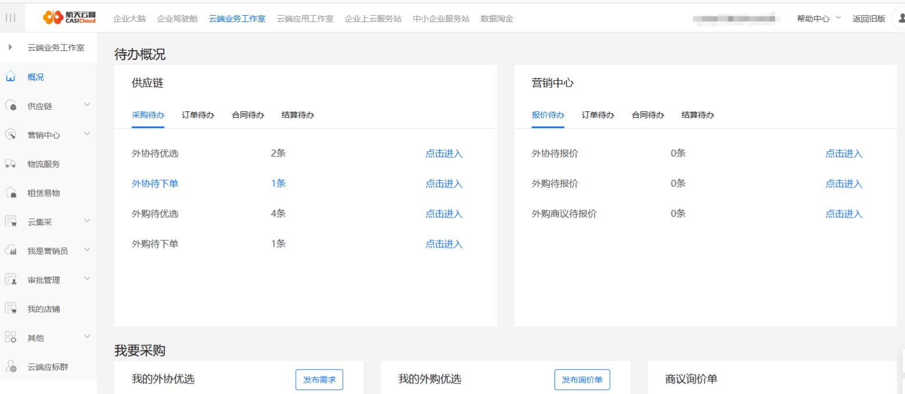Click the 云端应标群 sidebar icon
The width and height of the screenshot is (905, 394).
coord(10,367)
